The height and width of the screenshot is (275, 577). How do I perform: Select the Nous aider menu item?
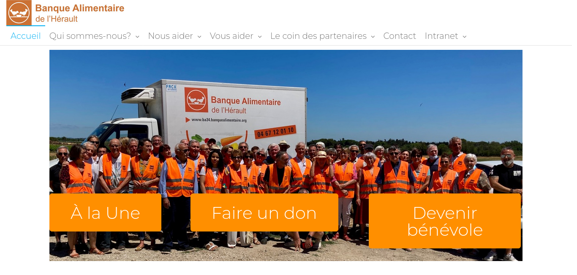[x=170, y=36]
